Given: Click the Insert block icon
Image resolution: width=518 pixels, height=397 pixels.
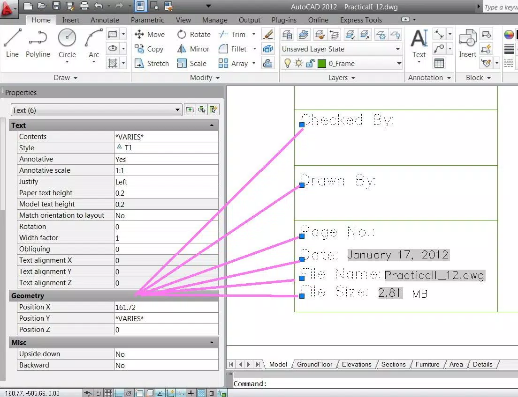Looking at the screenshot, I should pyautogui.click(x=467, y=43).
